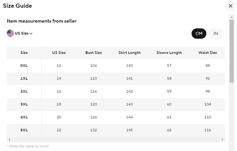Click the table's horizontal scrollbar track
237x151 pixels.
coord(116,140)
